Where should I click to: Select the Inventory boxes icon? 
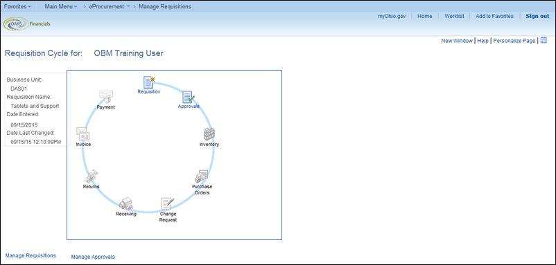point(209,134)
